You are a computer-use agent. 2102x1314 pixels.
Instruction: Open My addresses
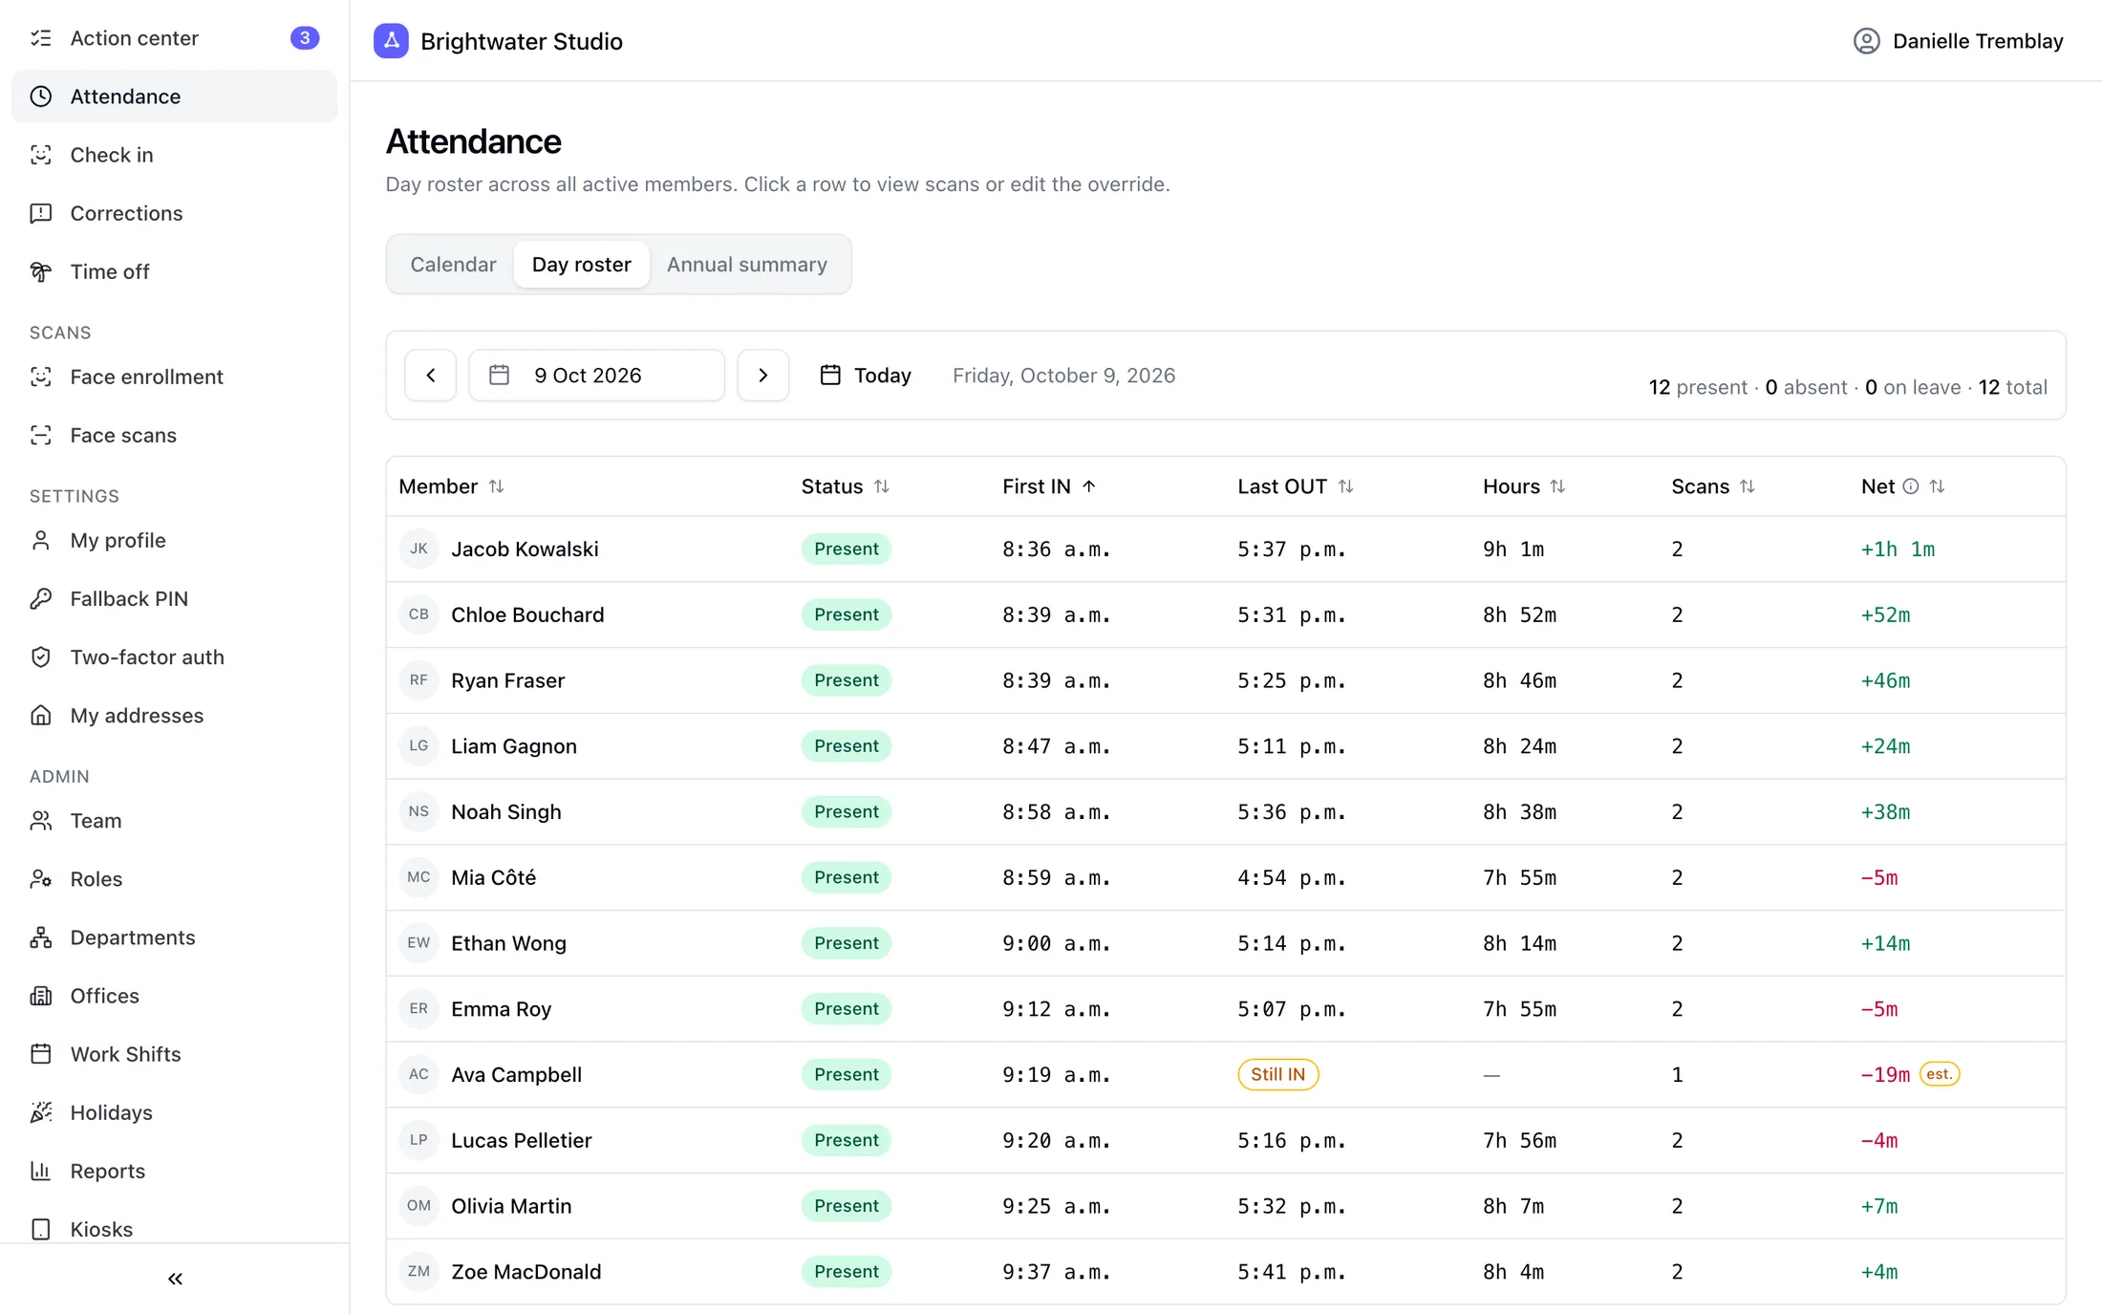tap(174, 715)
